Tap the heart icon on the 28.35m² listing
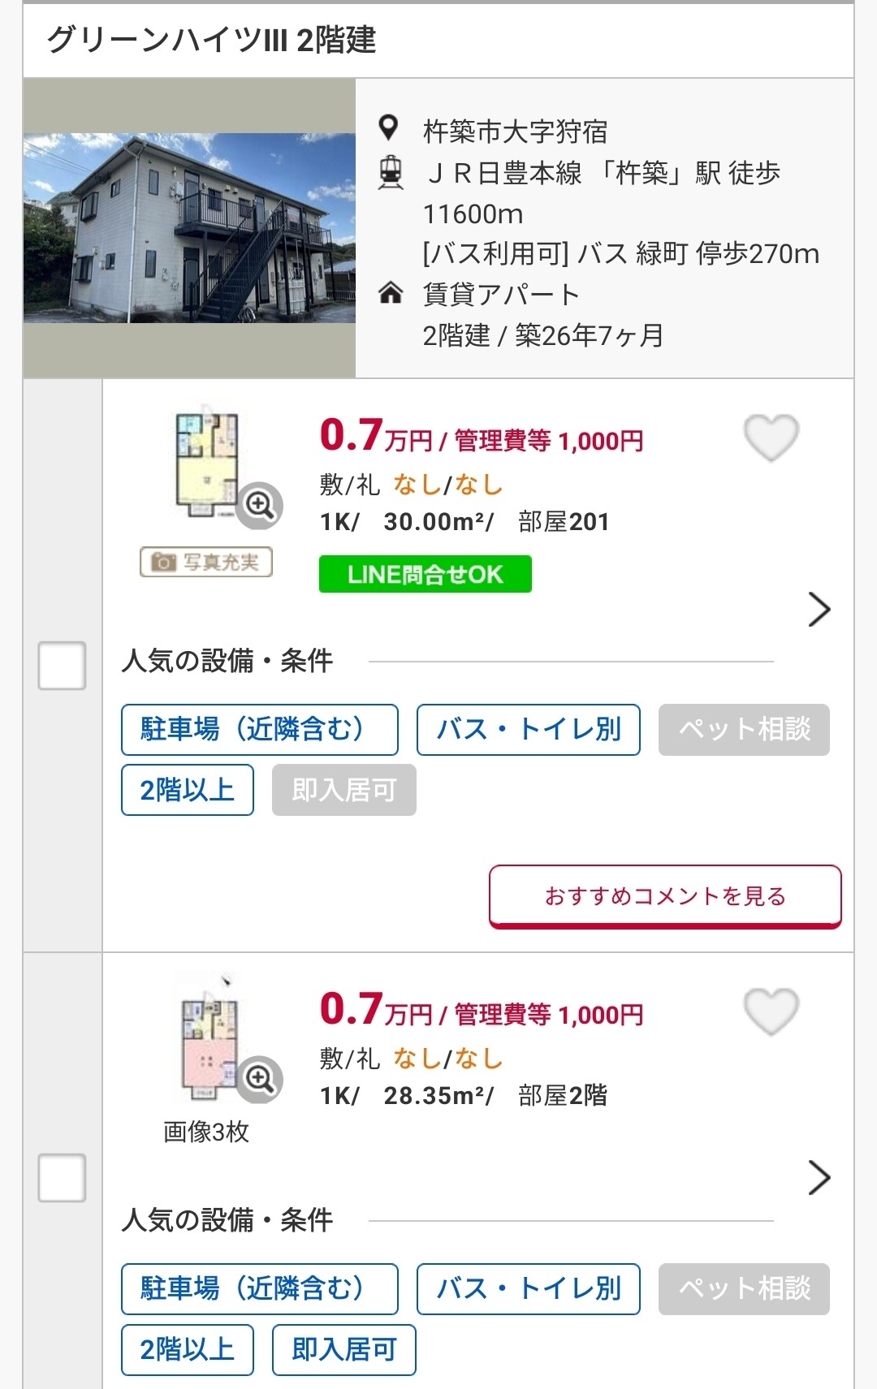This screenshot has width=877, height=1389. [x=771, y=1012]
